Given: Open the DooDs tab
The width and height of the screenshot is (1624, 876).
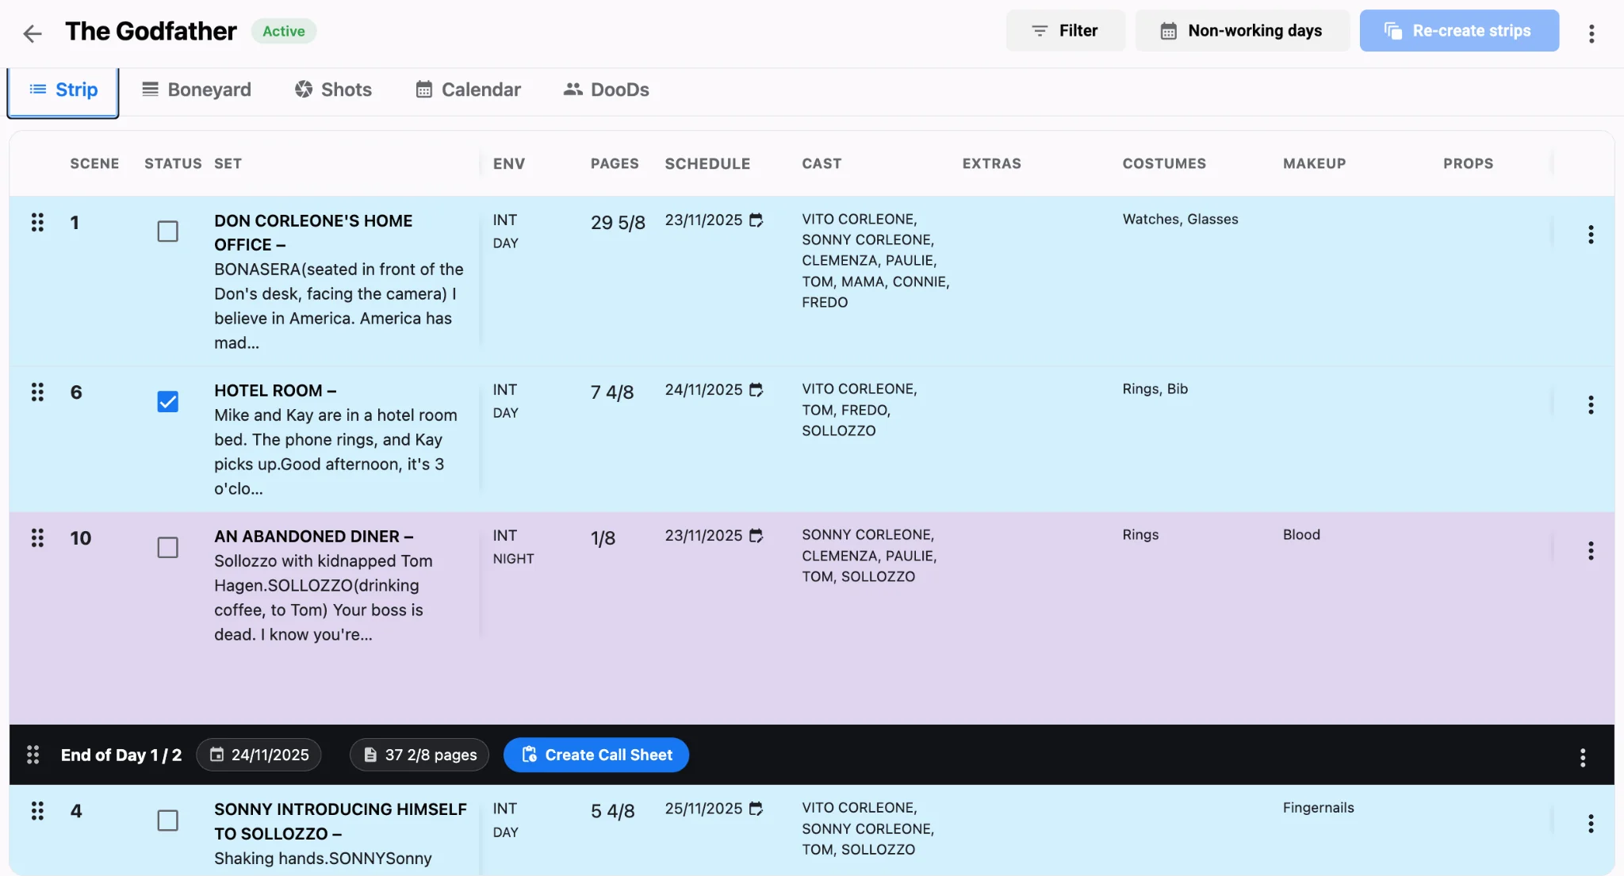Looking at the screenshot, I should [x=606, y=90].
